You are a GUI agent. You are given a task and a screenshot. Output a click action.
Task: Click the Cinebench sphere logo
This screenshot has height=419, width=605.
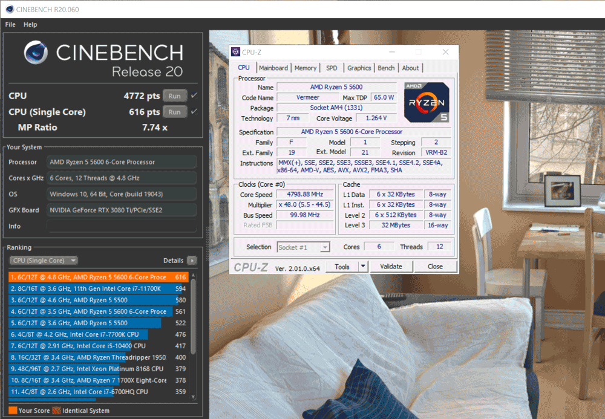[x=36, y=53]
